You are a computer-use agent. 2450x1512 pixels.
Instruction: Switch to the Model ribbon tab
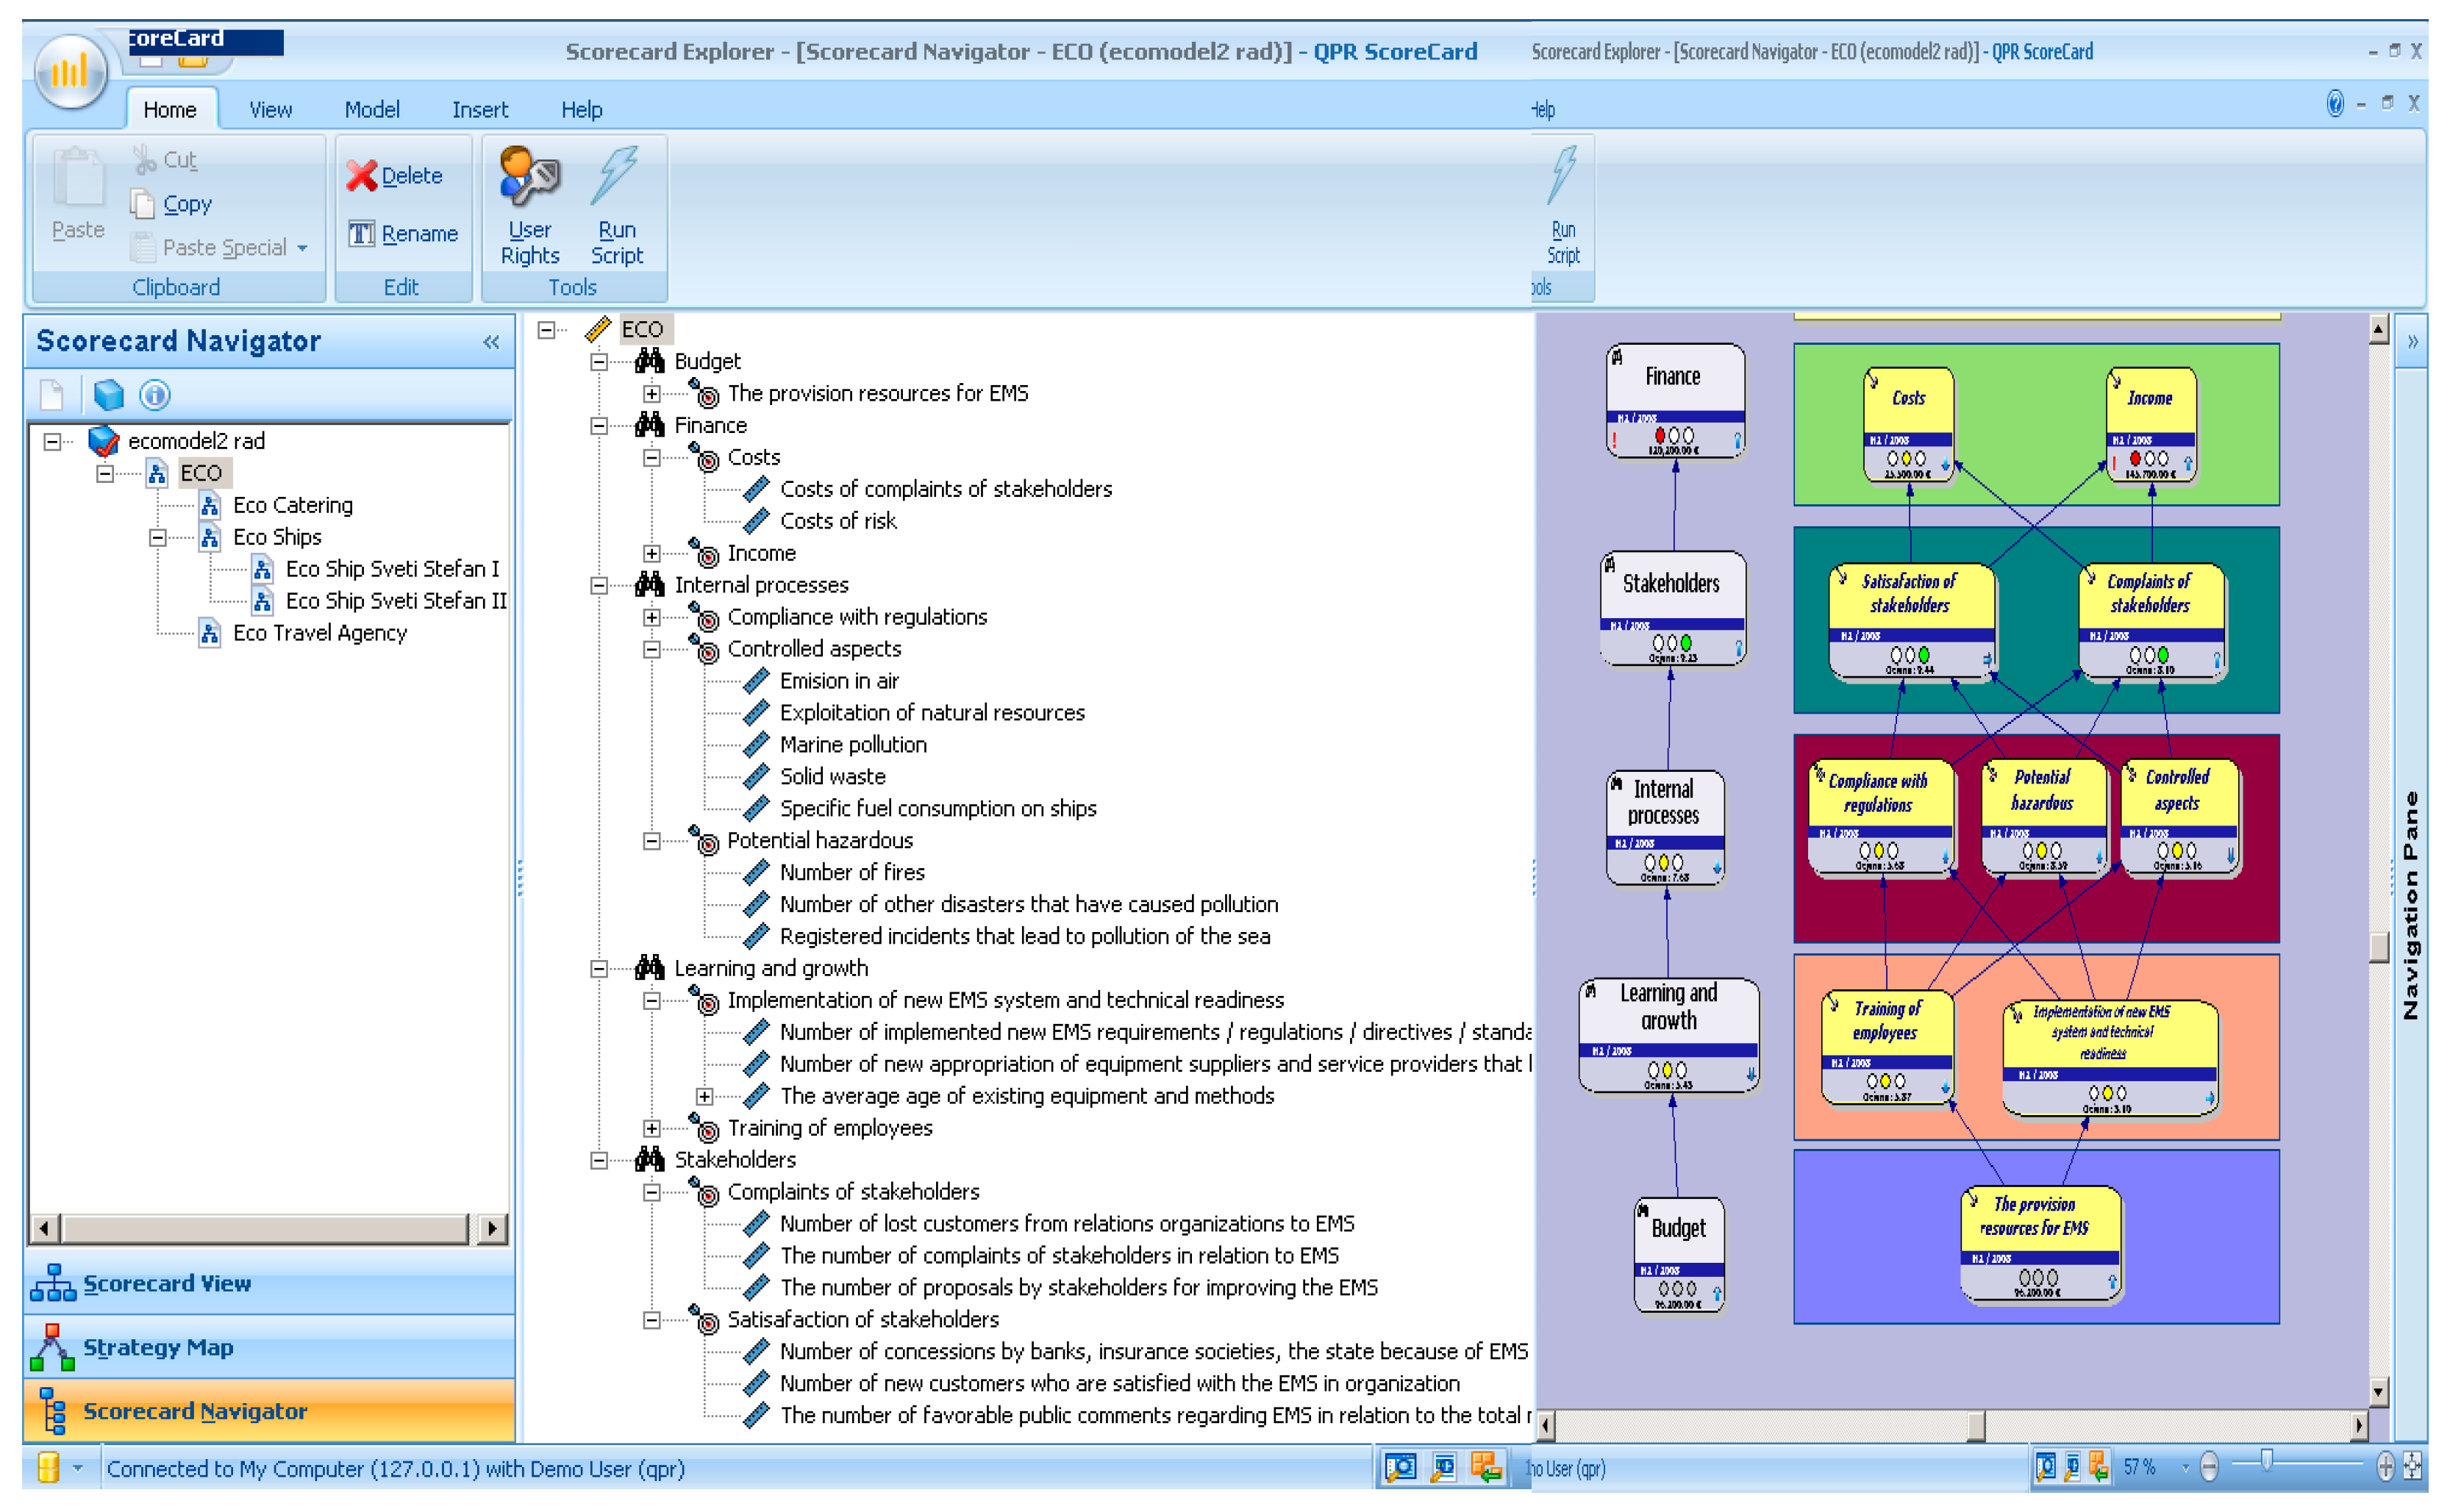click(371, 110)
